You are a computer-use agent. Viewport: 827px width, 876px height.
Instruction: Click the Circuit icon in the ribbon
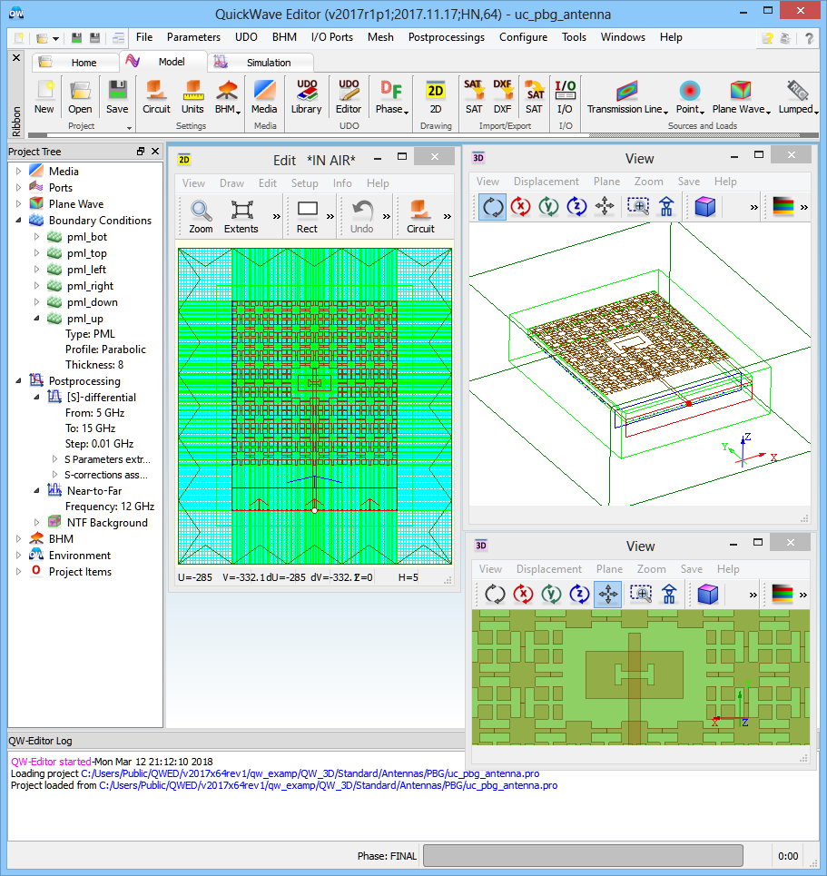click(x=156, y=96)
